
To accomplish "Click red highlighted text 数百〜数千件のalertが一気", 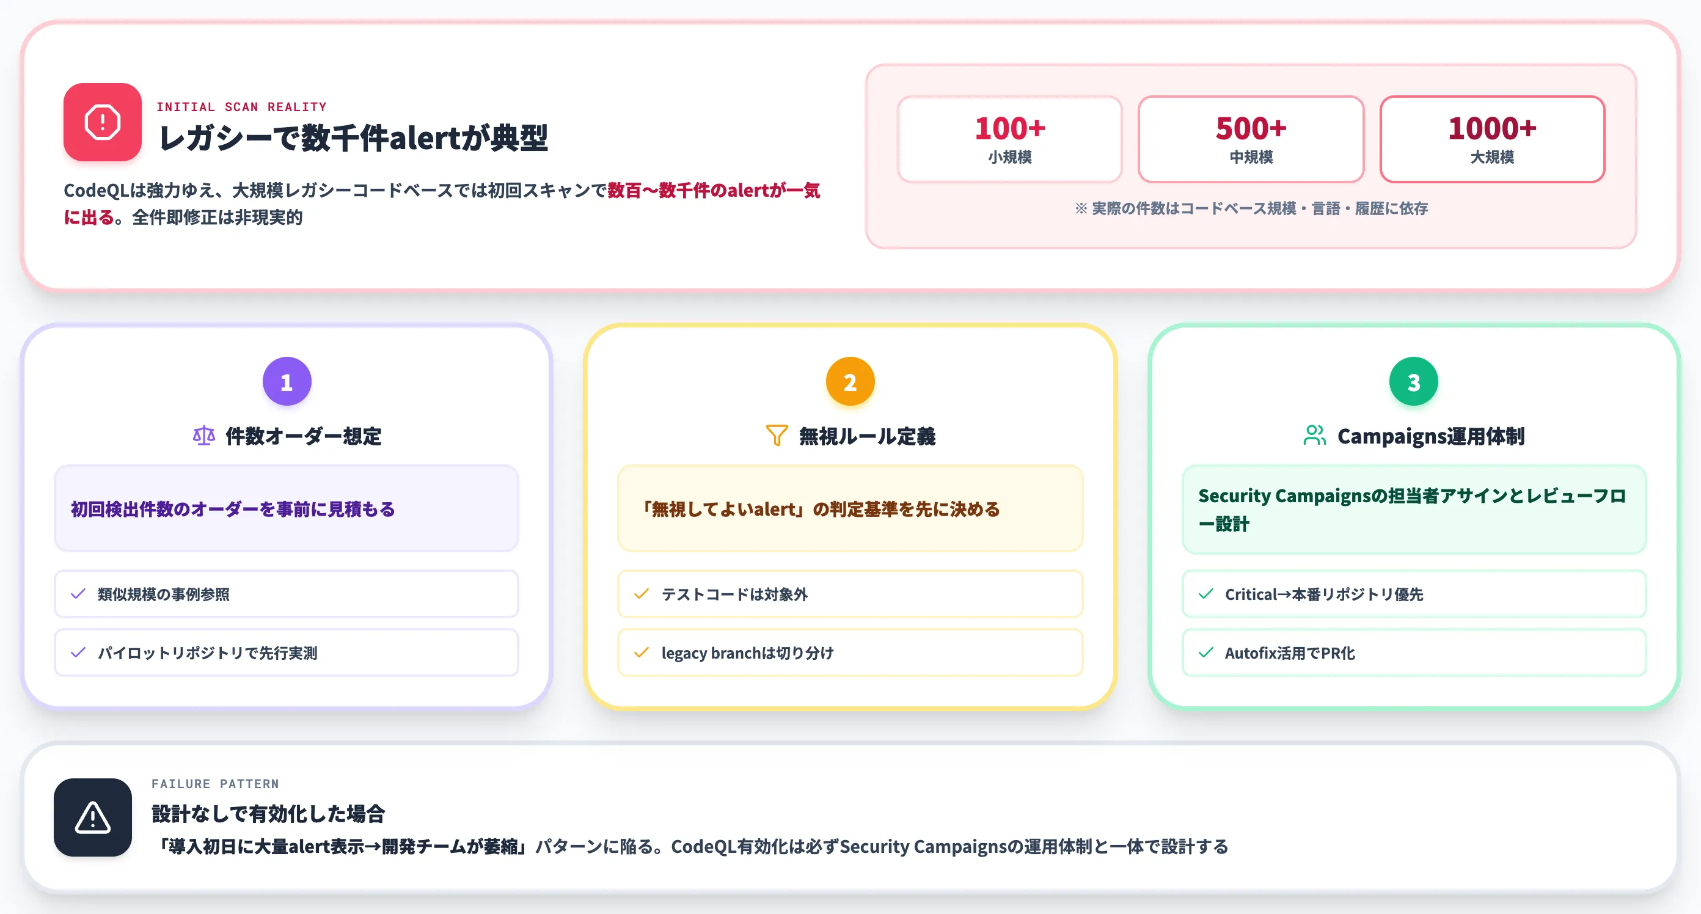I will tap(714, 190).
